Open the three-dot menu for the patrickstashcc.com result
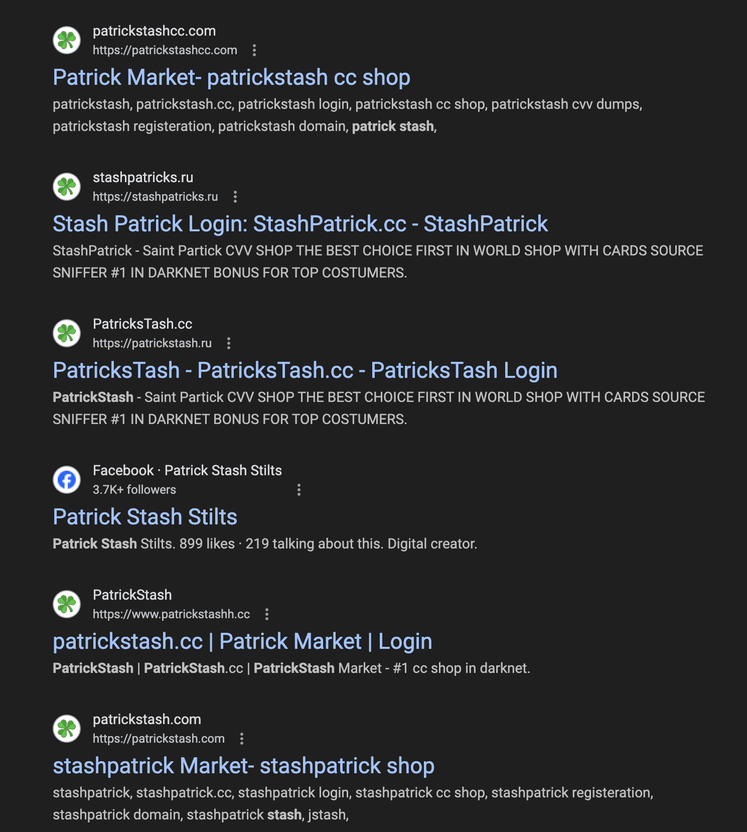Viewport: 747px width, 832px height. pos(254,50)
